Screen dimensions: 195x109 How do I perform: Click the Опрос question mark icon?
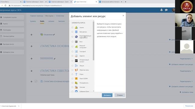pyautogui.click(x=76, y=74)
